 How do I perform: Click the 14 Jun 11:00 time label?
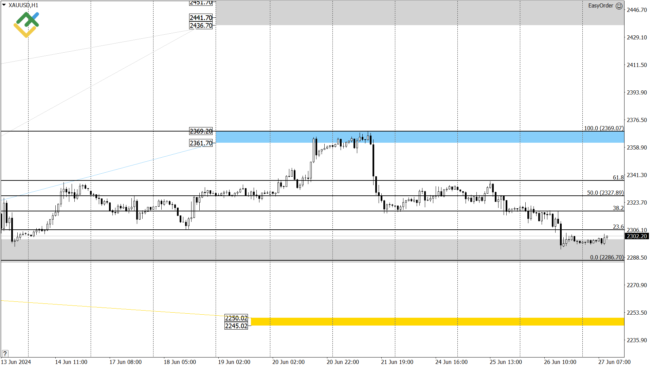coord(71,362)
